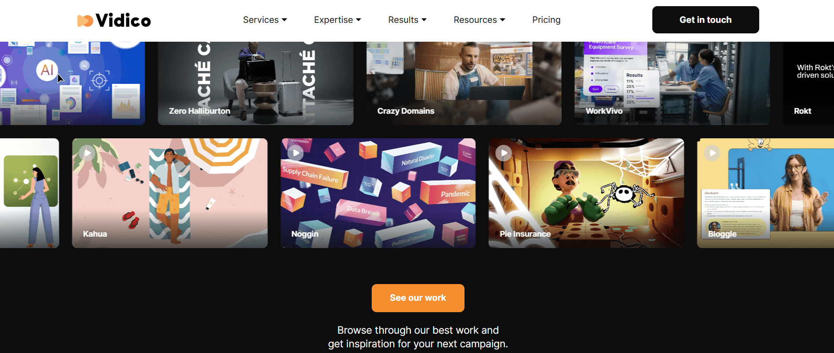Open the Rokt project card
The height and width of the screenshot is (353, 834).
(x=808, y=83)
